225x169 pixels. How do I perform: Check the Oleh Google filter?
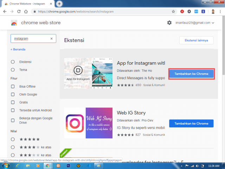[x=13, y=94]
